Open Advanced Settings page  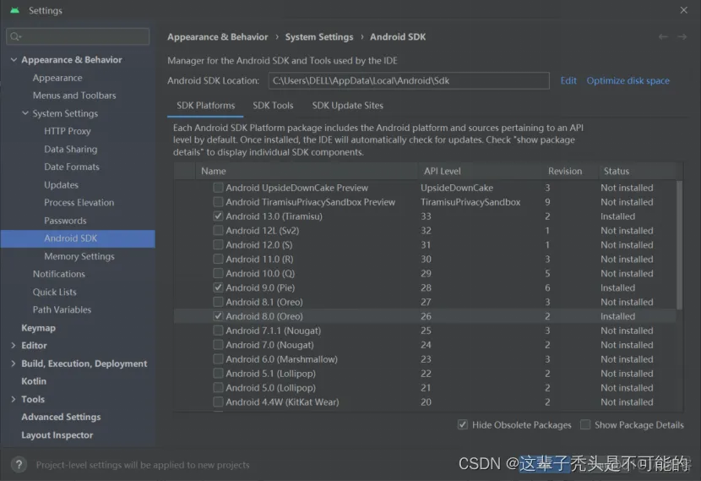coord(61,417)
